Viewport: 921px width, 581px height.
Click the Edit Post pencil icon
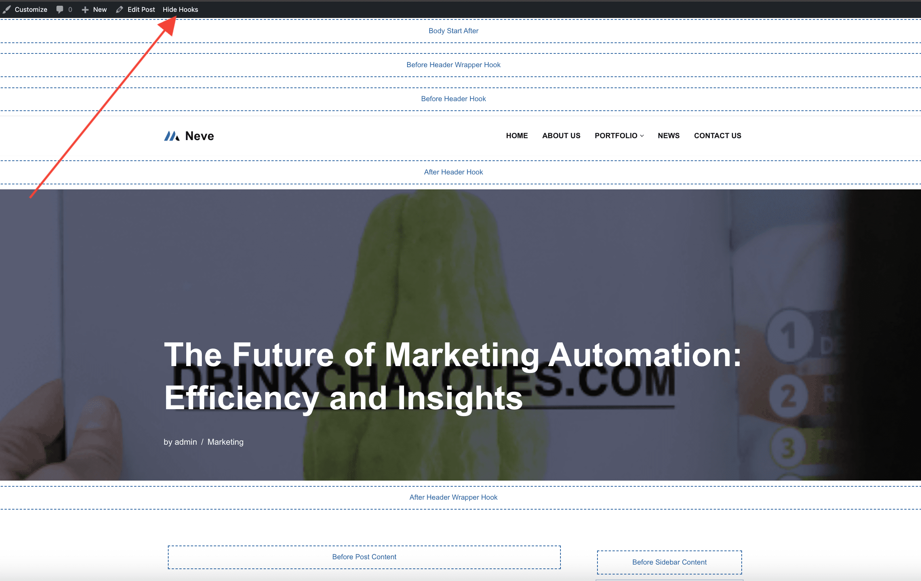[x=119, y=9]
